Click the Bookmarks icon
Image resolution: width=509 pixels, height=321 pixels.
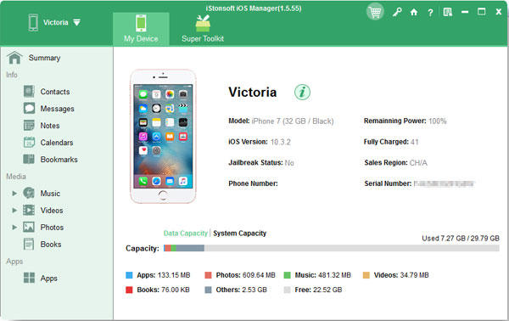tap(29, 159)
